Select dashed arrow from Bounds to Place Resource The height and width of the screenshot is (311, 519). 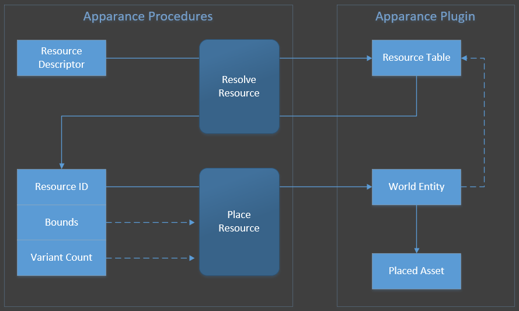pos(151,223)
